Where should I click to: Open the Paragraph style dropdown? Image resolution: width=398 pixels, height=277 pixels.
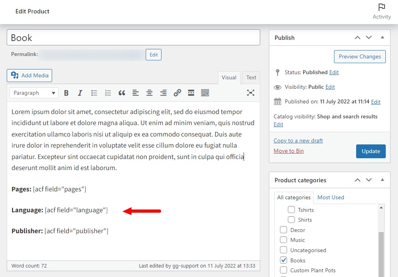34,93
